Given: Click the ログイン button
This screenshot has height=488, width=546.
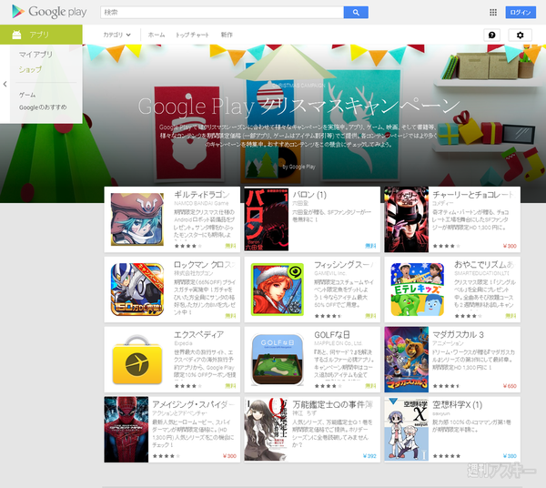Looking at the screenshot, I should tap(521, 13).
